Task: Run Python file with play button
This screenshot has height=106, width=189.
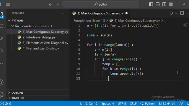Action: pyautogui.click(x=172, y=13)
